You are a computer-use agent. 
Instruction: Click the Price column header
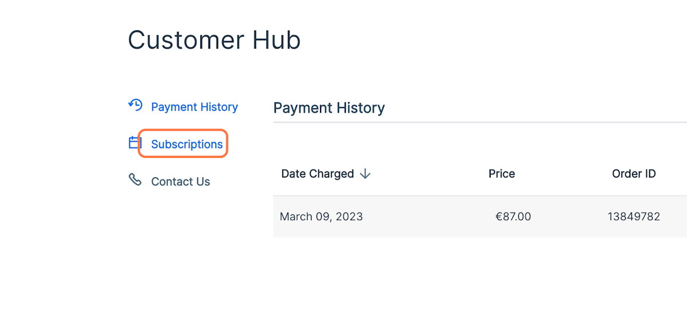502,174
